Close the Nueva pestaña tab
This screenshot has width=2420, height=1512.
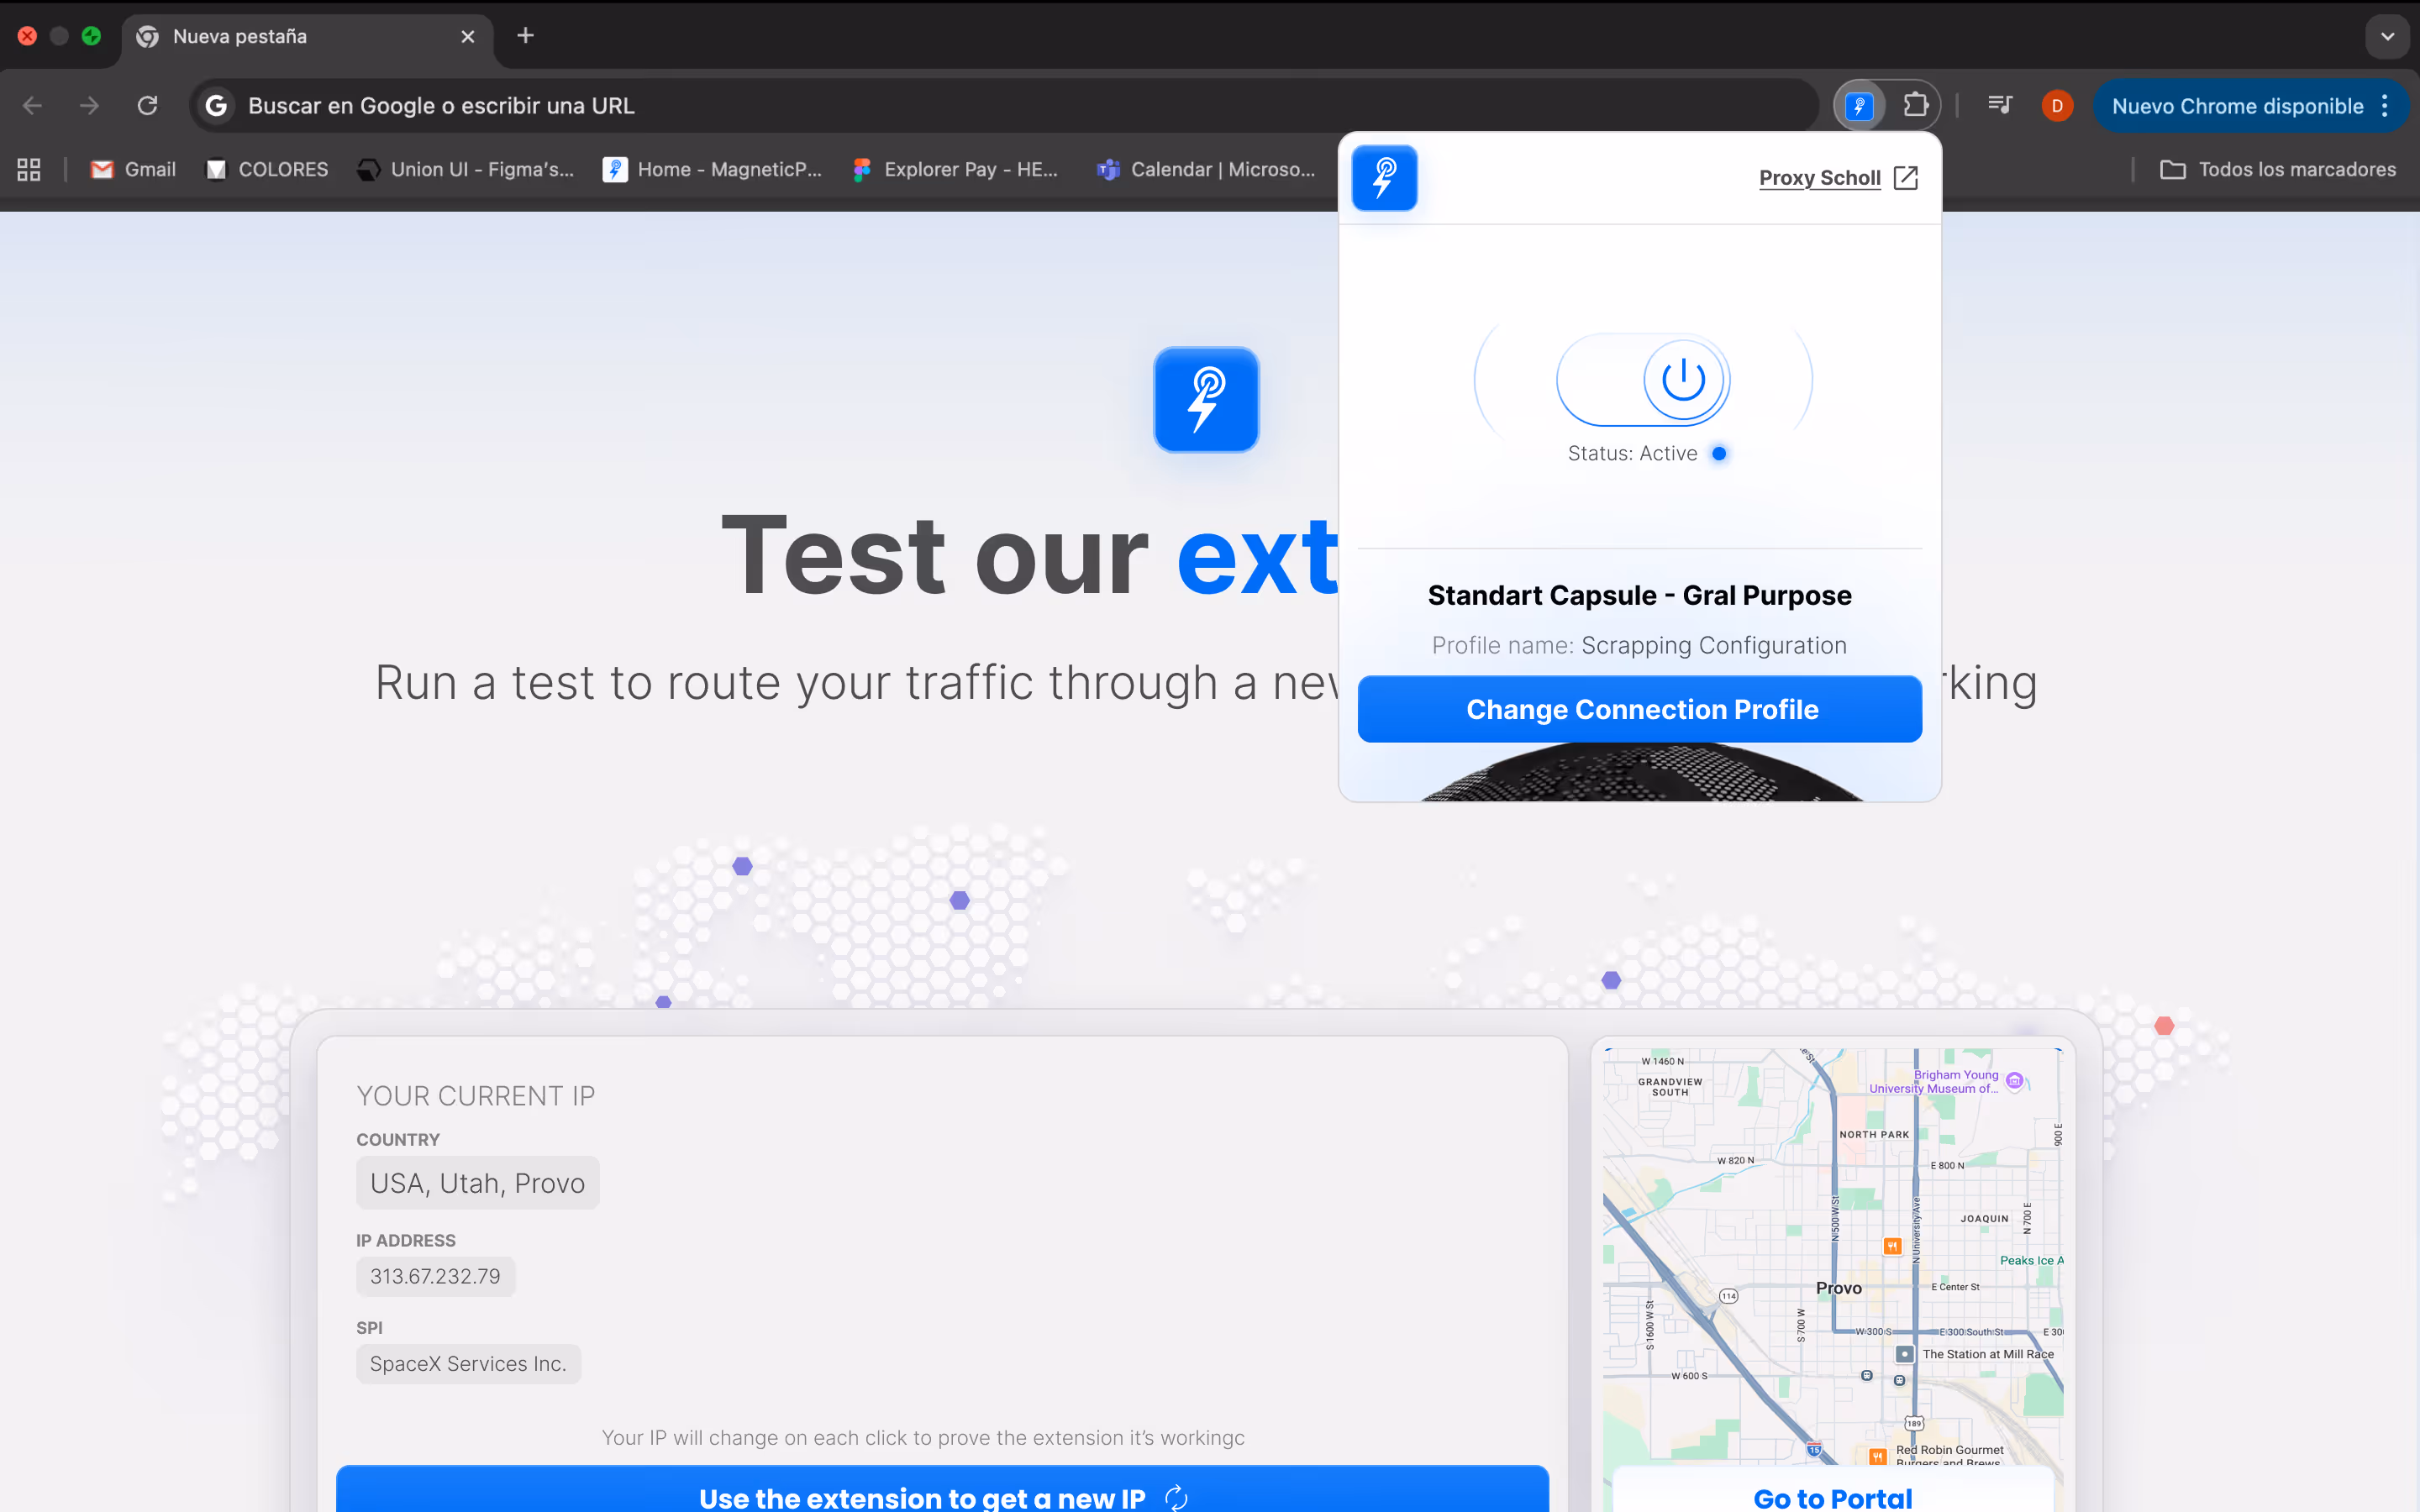tap(467, 37)
